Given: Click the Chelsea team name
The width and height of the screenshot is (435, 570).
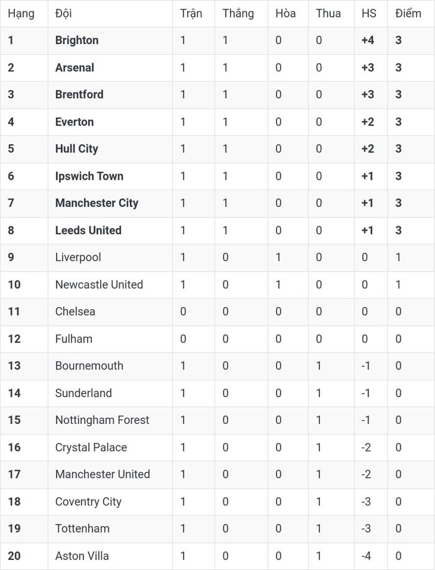Looking at the screenshot, I should pos(75,311).
